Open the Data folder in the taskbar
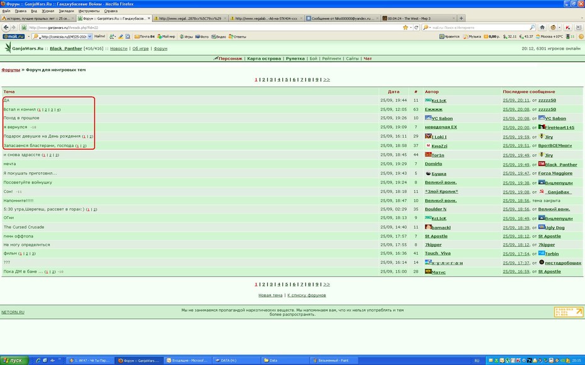Image resolution: width=585 pixels, height=365 pixels. coord(284,361)
